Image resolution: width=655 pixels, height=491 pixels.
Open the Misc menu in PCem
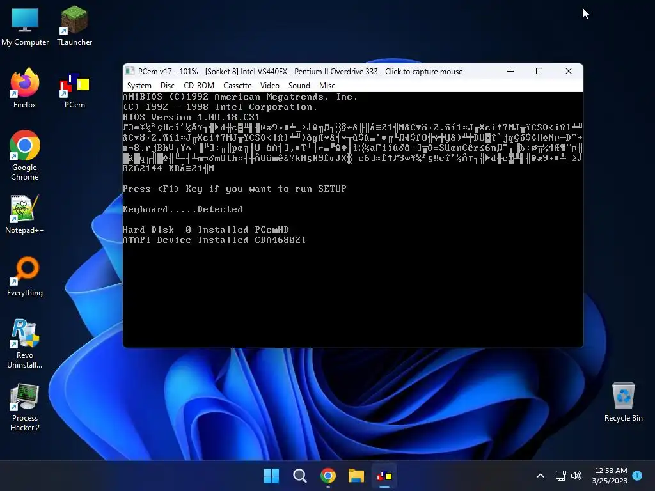pos(327,86)
